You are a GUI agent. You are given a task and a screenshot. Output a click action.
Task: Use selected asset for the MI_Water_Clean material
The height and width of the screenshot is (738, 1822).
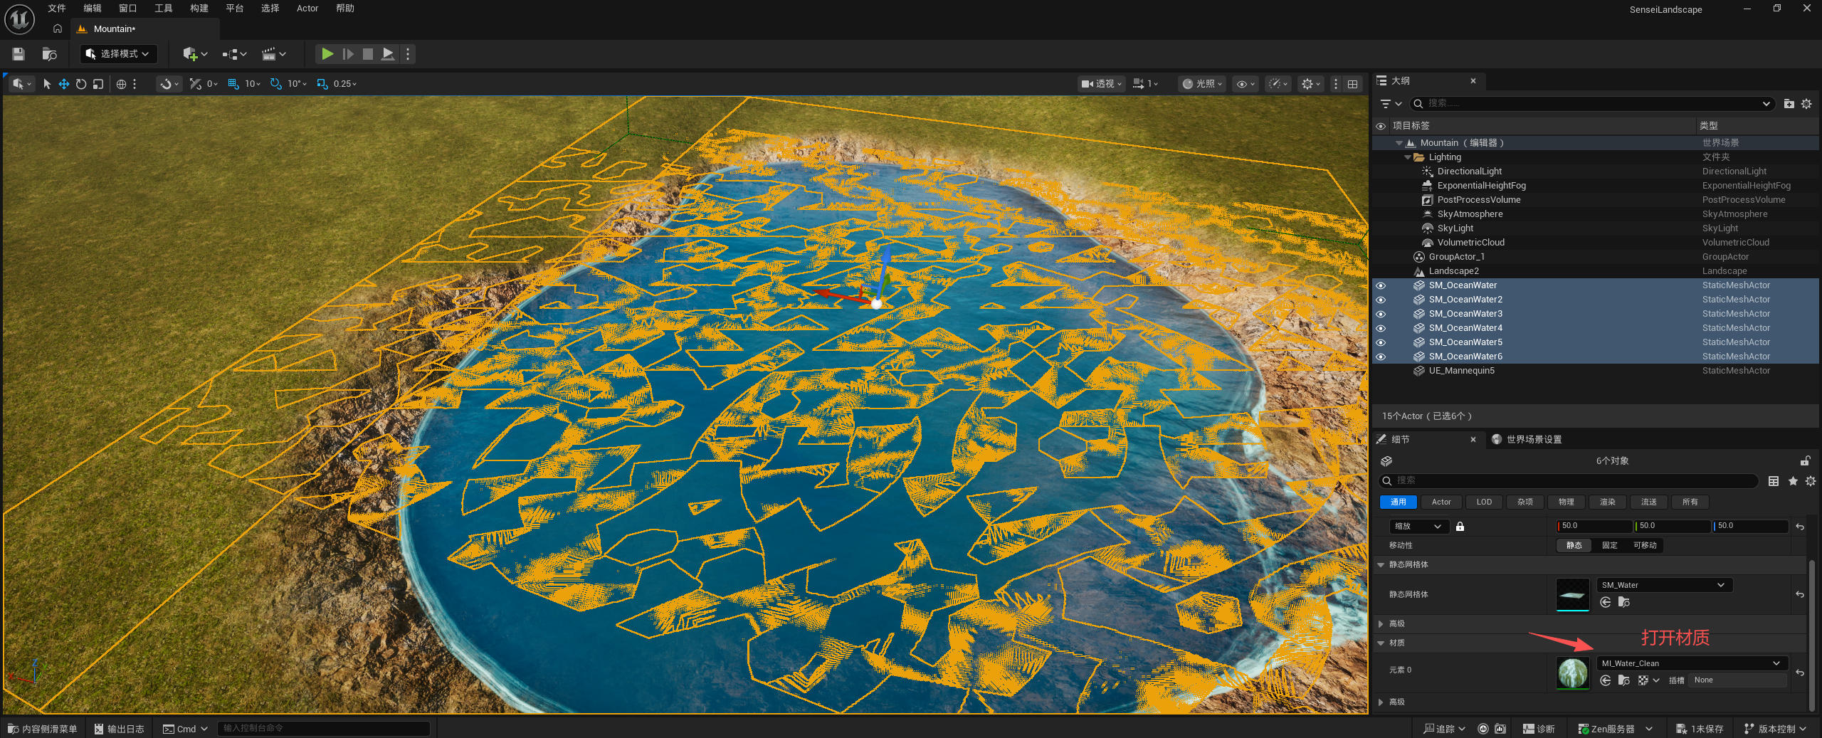coord(1606,680)
